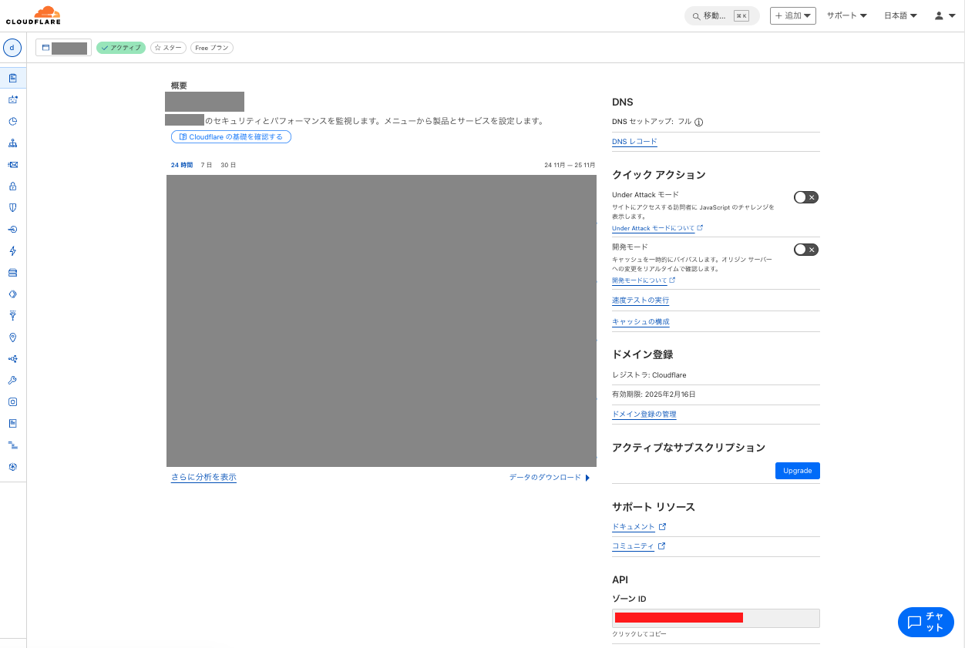Open DNS section in the sidebar
This screenshot has height=648, width=965.
tap(13, 143)
